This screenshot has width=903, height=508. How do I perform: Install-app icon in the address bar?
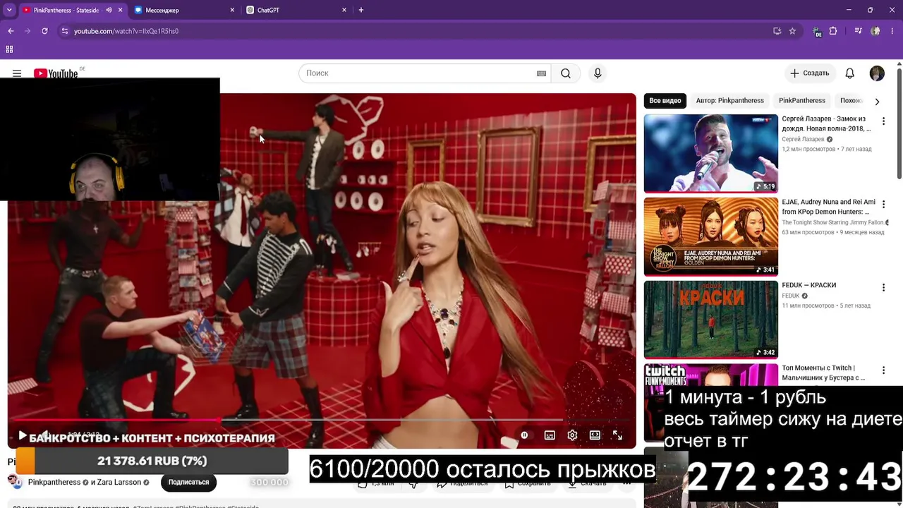pos(777,31)
